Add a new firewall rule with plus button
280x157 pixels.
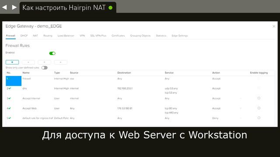point(12,62)
